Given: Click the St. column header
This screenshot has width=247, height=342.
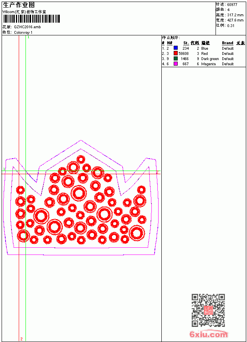Looking at the screenshot, I should tap(186, 43).
